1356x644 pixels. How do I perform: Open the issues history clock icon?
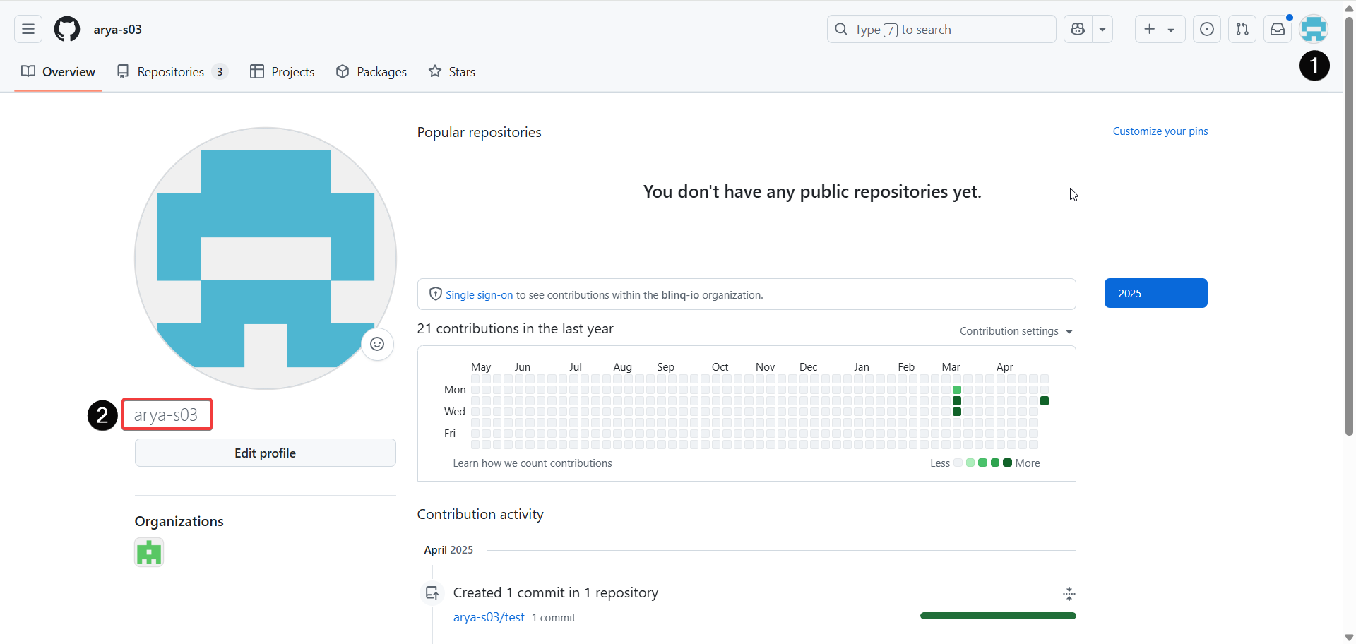(x=1207, y=29)
